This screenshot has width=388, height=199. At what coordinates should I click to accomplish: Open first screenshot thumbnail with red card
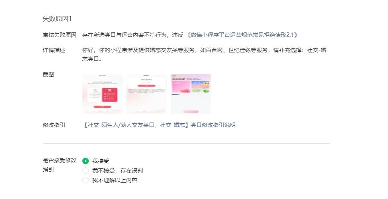[x=102, y=94]
